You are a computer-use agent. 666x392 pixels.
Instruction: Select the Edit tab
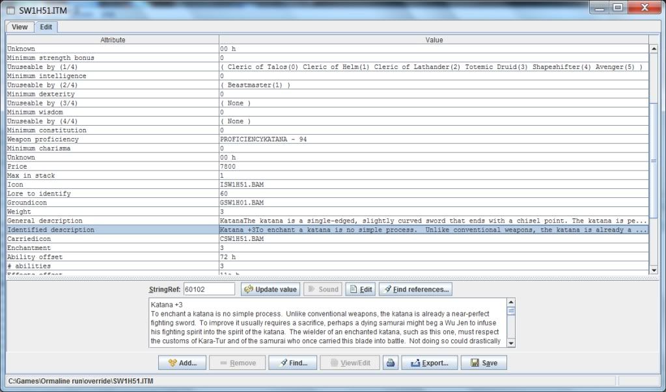[46, 27]
